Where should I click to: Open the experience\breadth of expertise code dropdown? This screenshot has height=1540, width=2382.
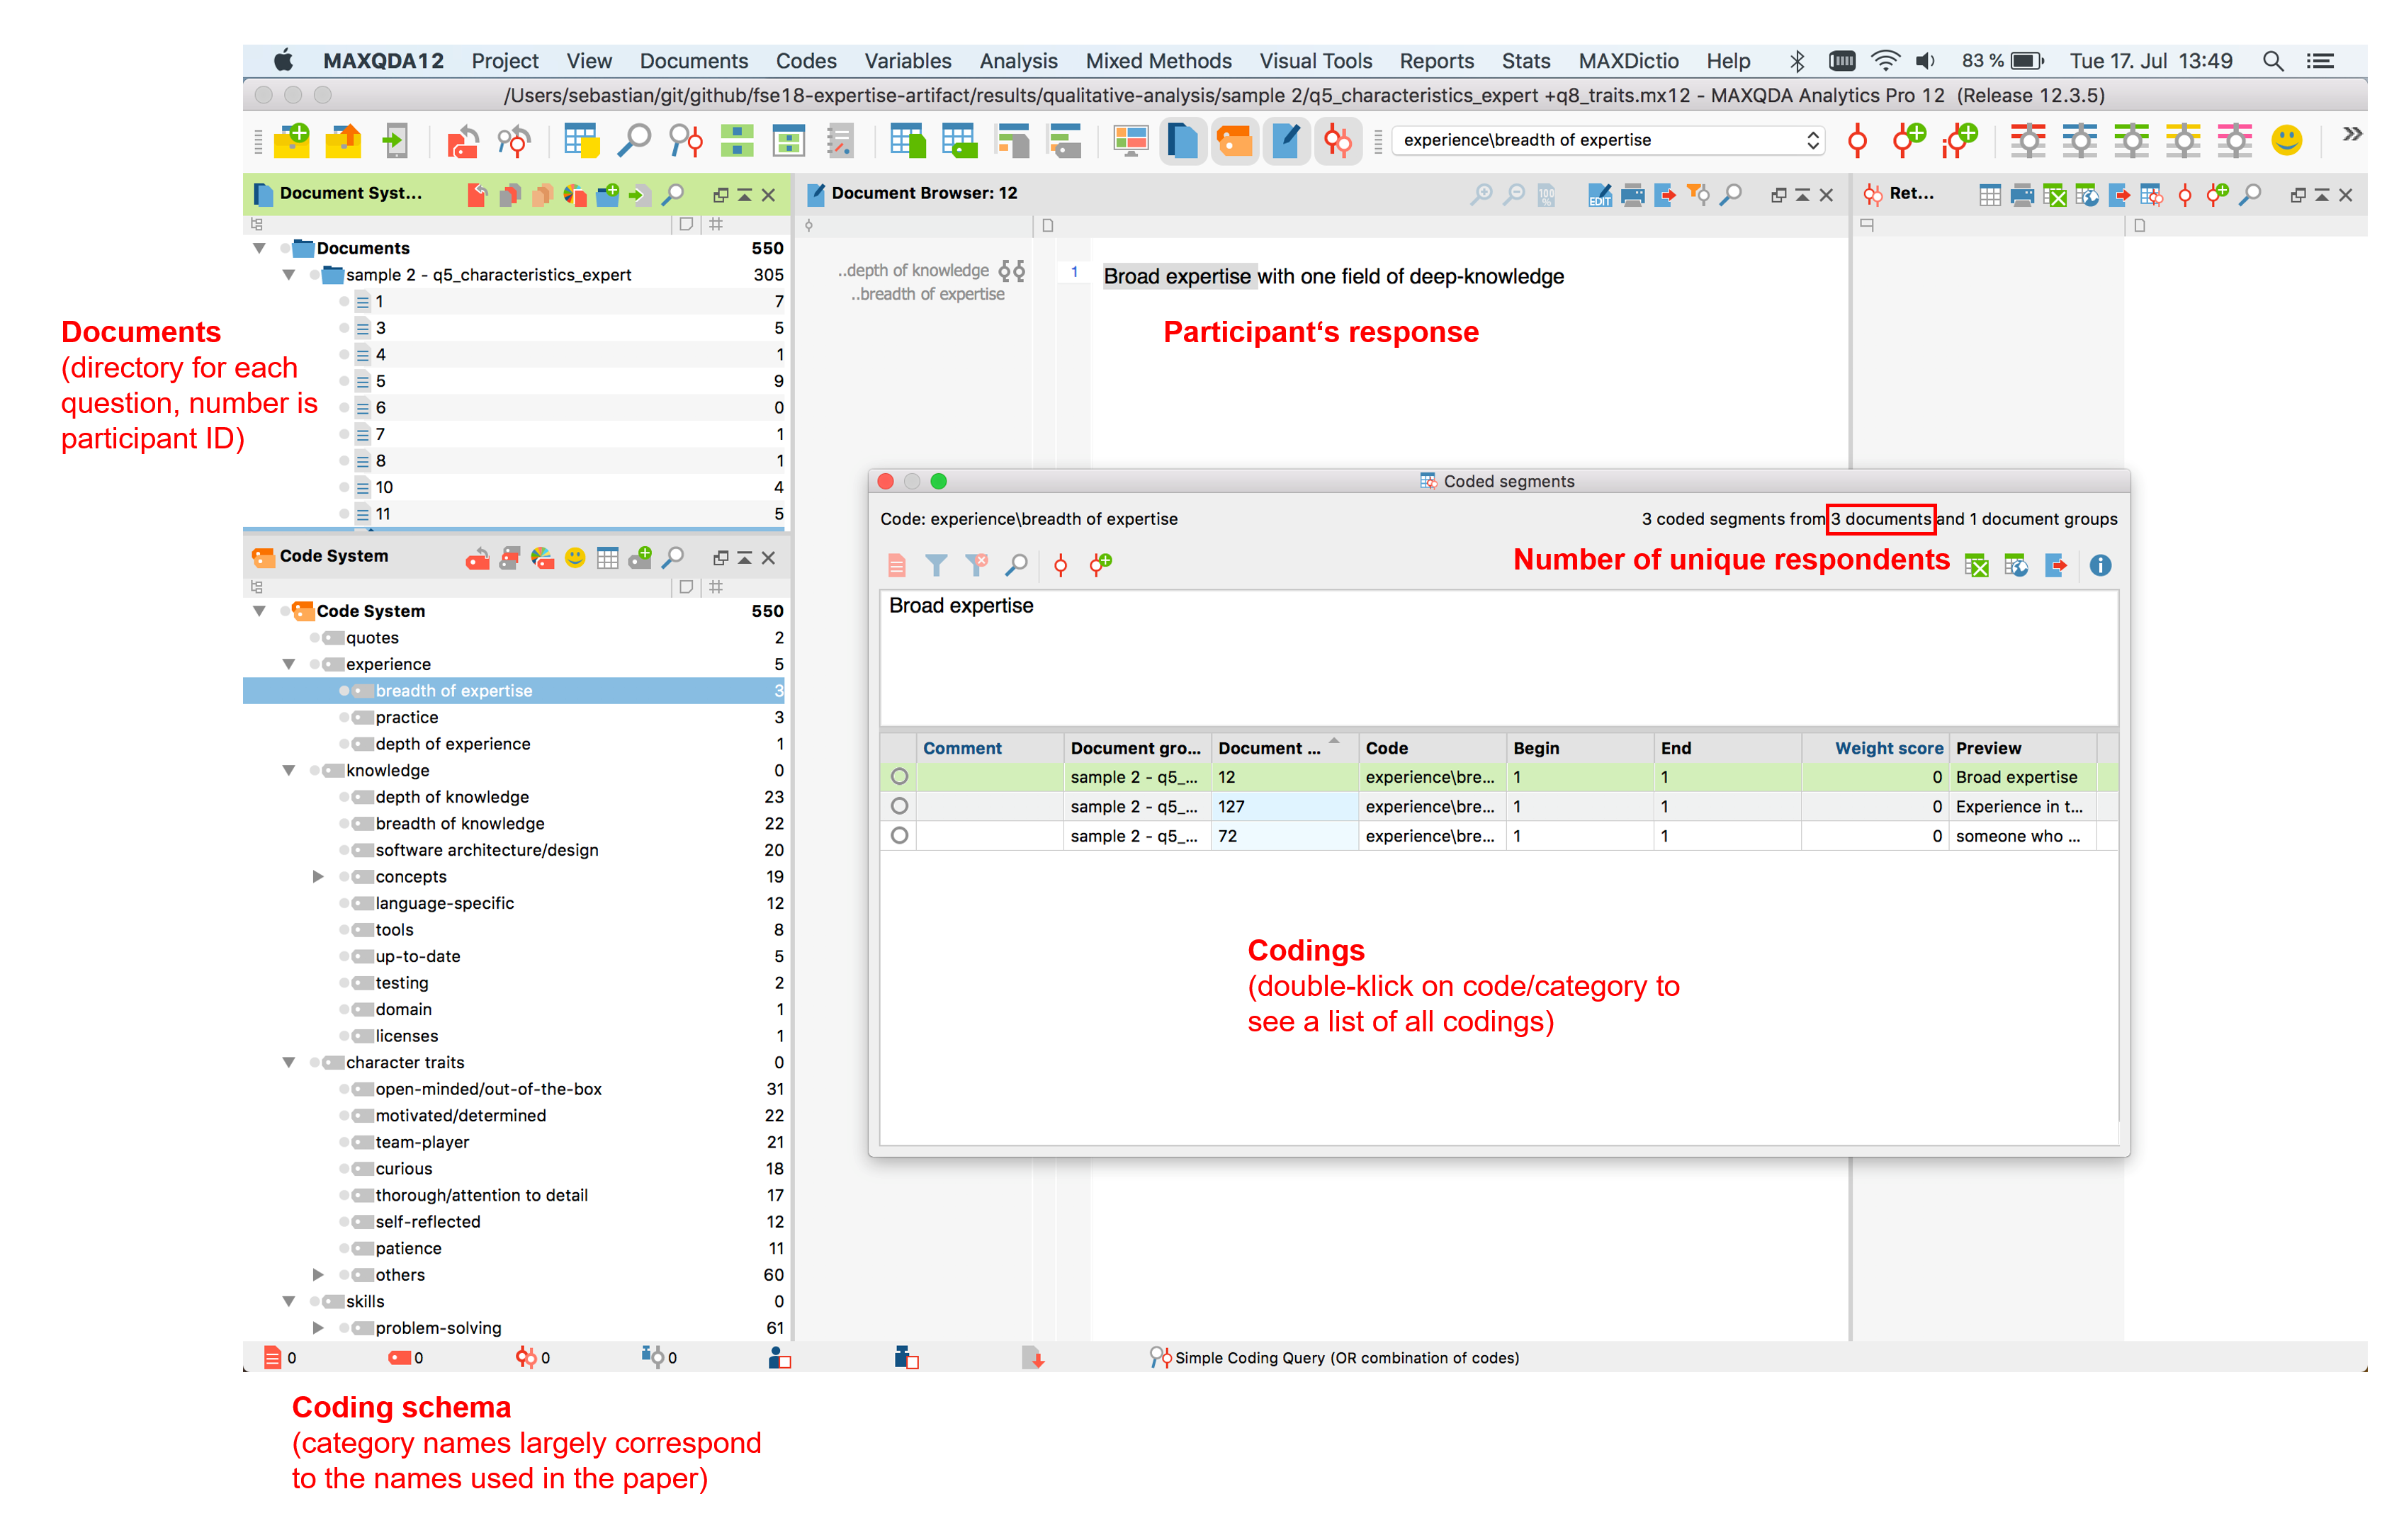(x=1812, y=140)
